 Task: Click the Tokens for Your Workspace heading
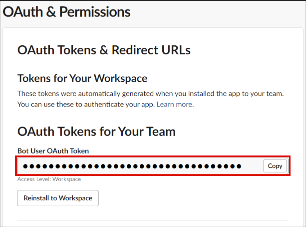(x=82, y=78)
